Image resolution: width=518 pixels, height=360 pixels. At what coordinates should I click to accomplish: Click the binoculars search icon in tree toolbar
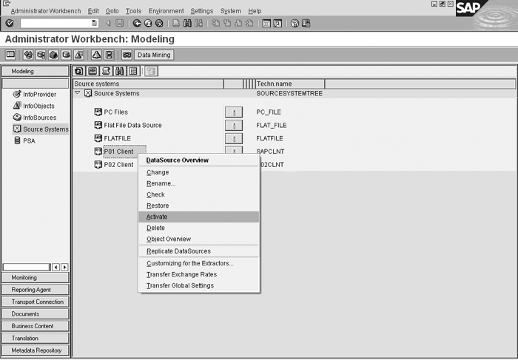pos(120,71)
